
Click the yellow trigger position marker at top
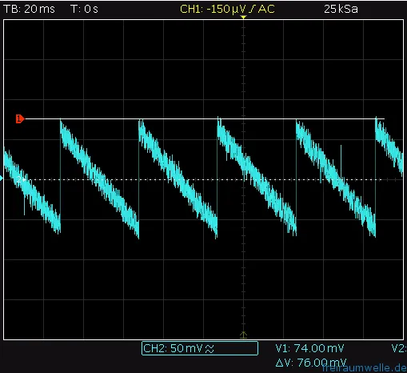[x=243, y=18]
